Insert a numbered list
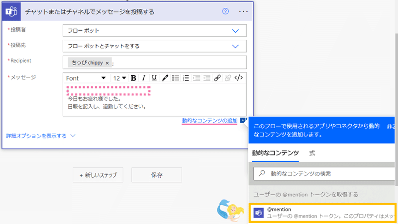Image resolution: width=398 pixels, height=224 pixels. coord(186,78)
